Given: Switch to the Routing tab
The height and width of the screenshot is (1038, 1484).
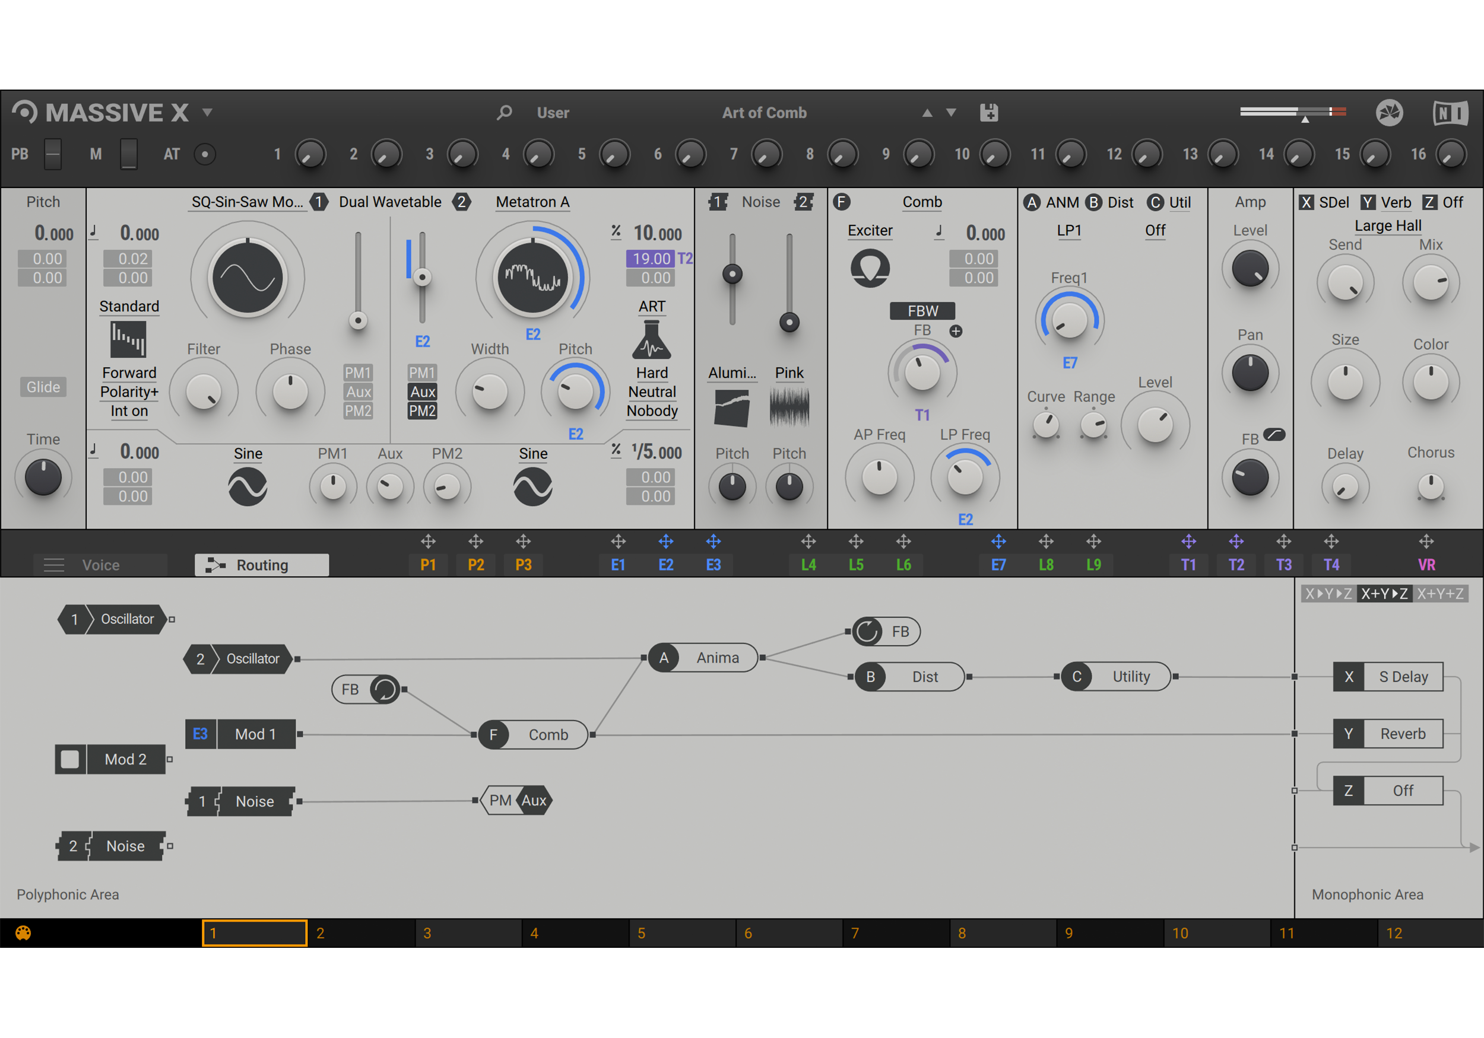Looking at the screenshot, I should point(262,565).
